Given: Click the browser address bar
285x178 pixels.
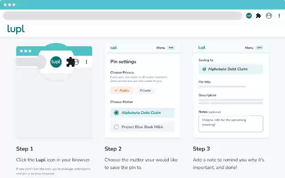Looking at the screenshot, I should coord(122,16).
